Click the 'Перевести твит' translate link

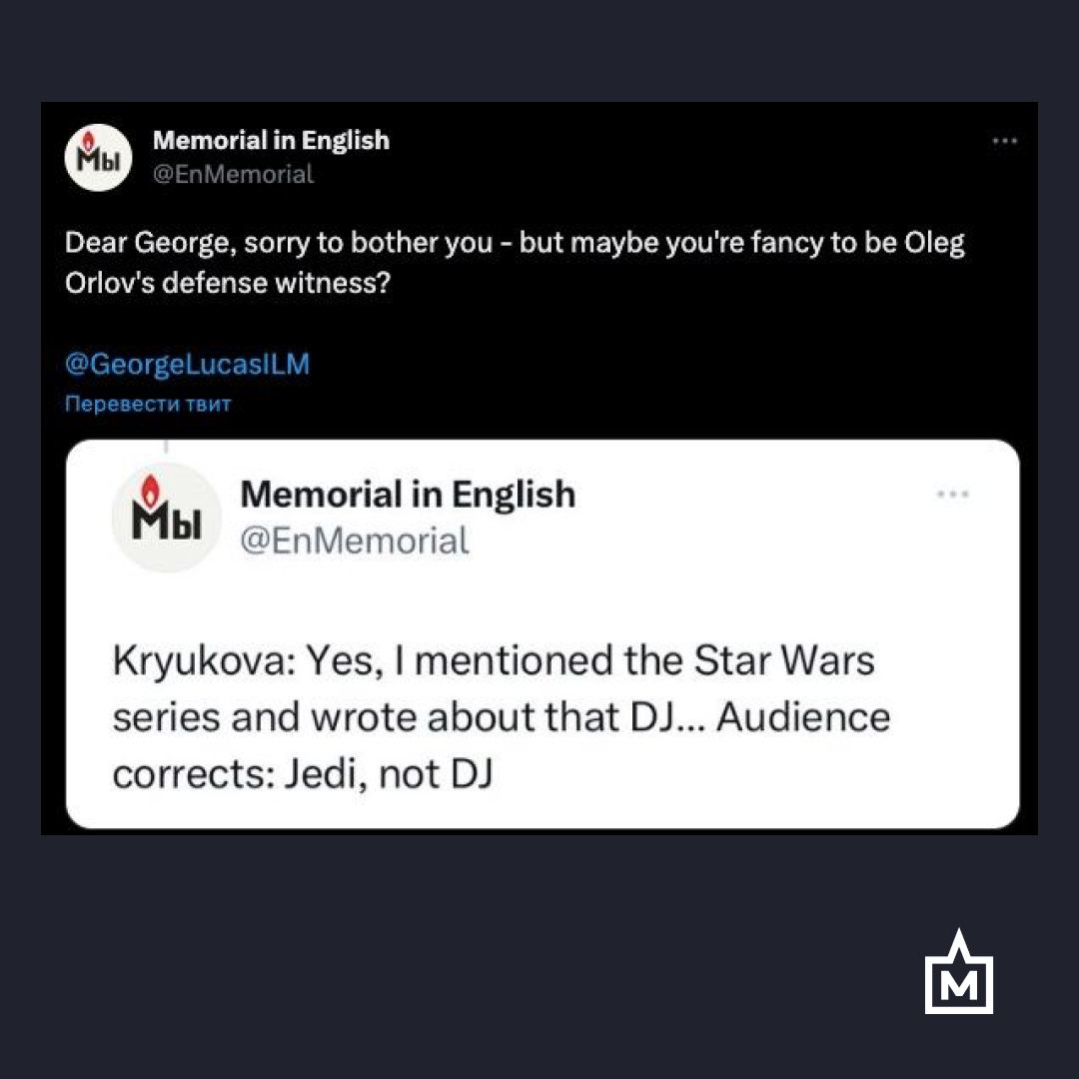click(148, 405)
